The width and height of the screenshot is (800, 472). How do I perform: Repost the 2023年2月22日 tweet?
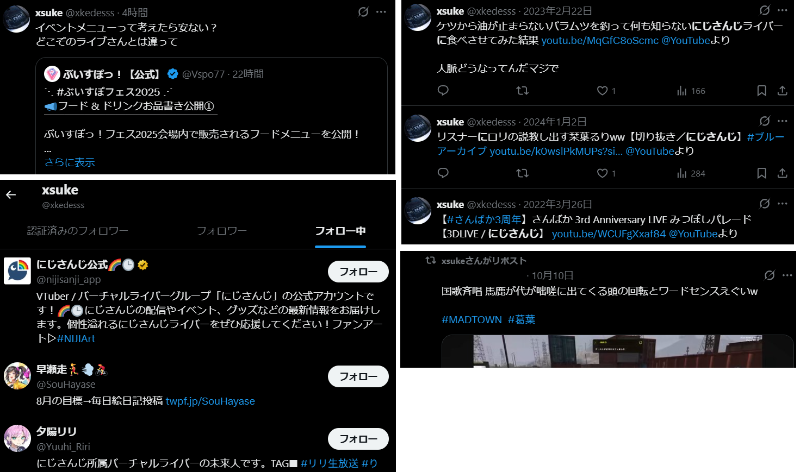[523, 91]
